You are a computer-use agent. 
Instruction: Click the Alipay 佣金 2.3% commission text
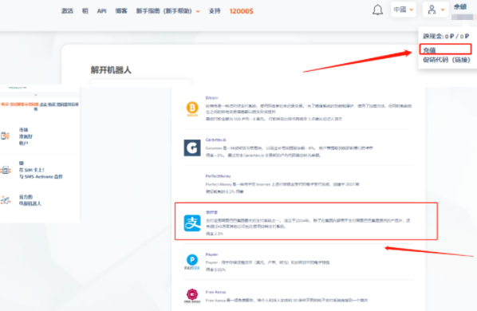[214, 234]
